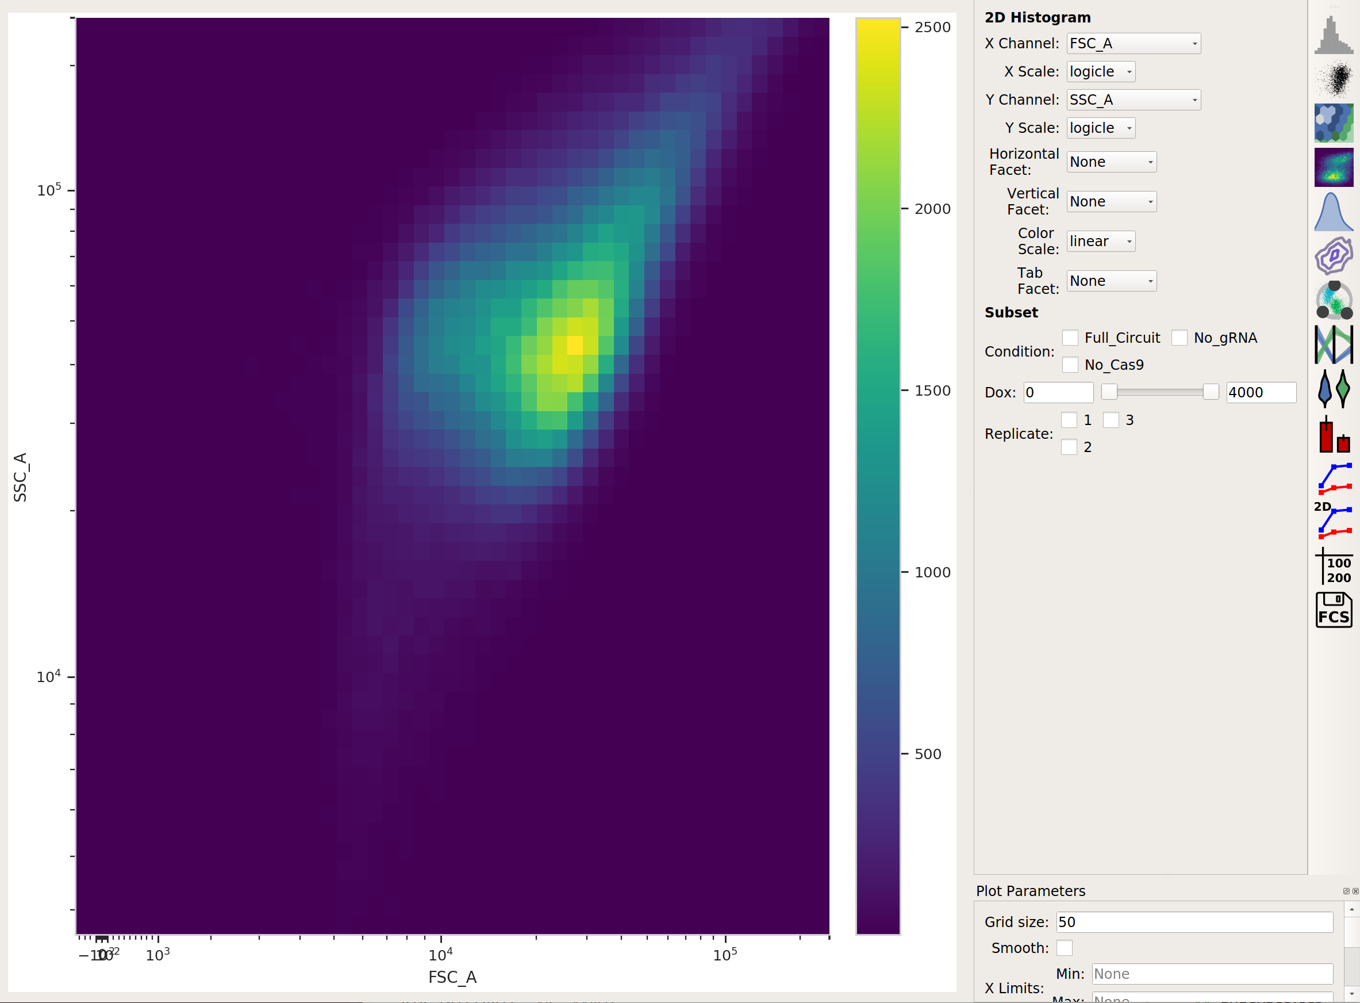Select the Violin plot view icon

[1334, 388]
